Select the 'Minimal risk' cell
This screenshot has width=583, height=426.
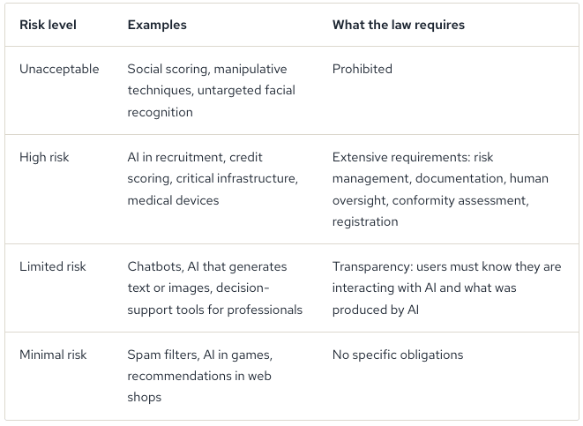point(53,355)
